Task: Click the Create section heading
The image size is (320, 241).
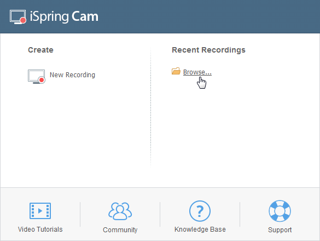Action: tap(40, 50)
